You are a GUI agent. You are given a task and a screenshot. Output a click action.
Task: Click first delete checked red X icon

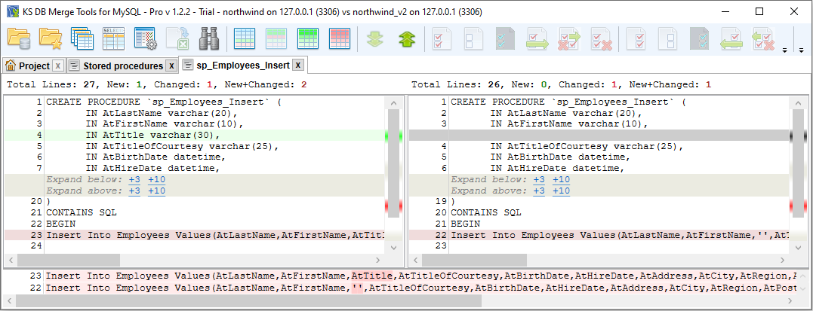[601, 39]
